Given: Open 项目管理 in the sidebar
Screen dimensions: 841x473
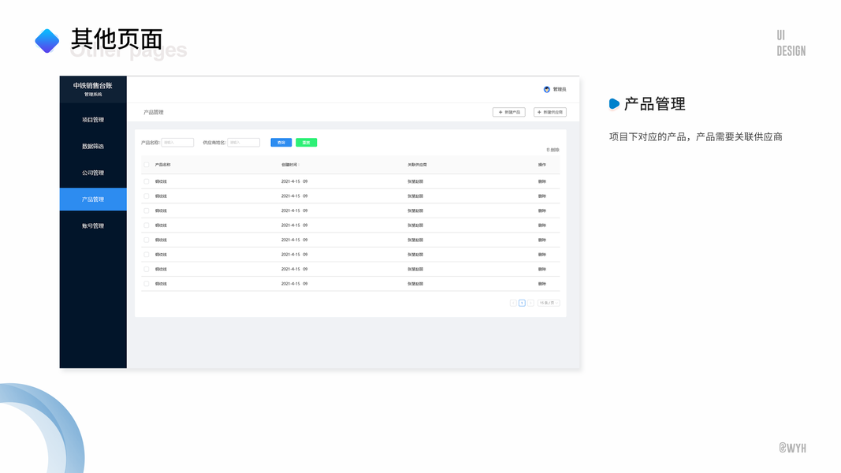Looking at the screenshot, I should (x=93, y=120).
